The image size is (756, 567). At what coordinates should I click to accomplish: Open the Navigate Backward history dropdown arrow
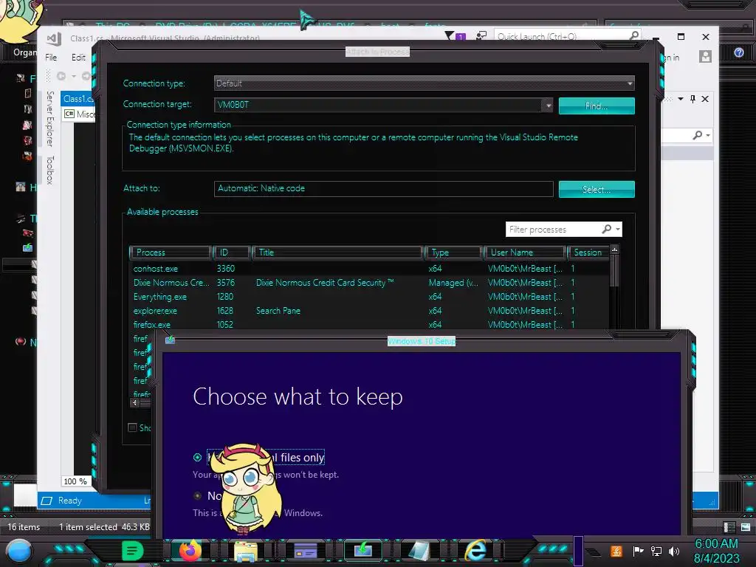(x=73, y=76)
